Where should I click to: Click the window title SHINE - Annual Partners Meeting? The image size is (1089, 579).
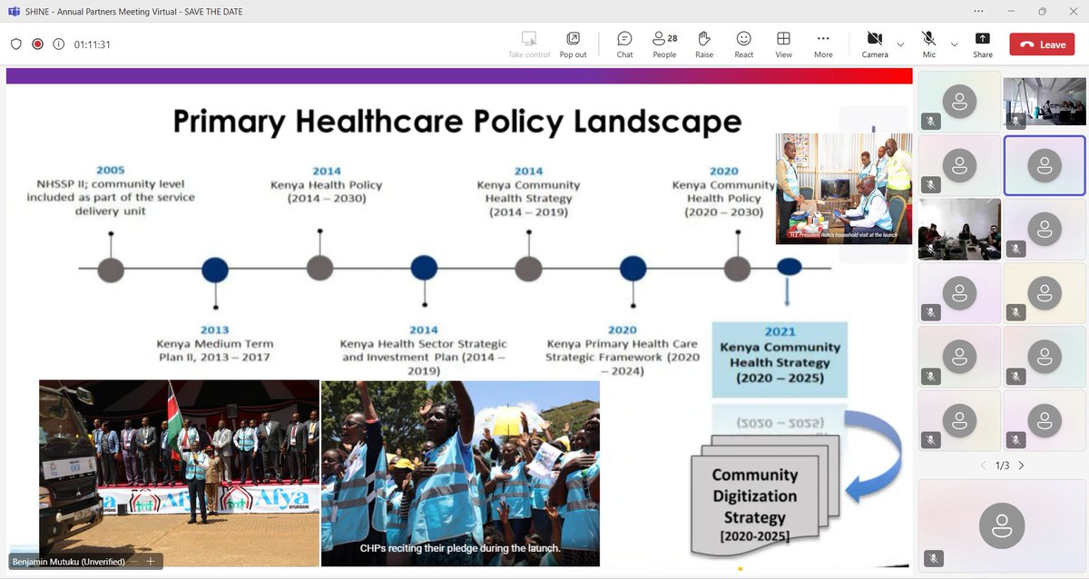click(x=135, y=12)
